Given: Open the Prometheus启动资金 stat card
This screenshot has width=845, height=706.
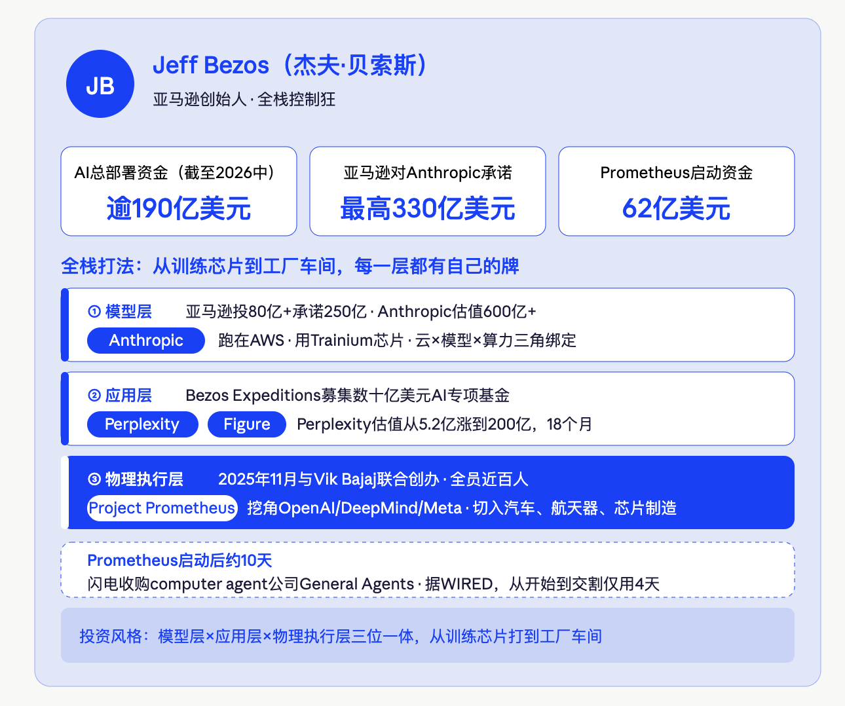Looking at the screenshot, I should [x=677, y=191].
